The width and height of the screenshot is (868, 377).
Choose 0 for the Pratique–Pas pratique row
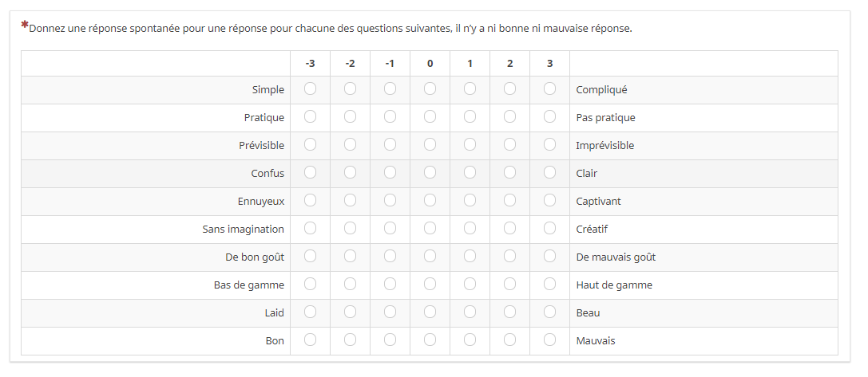click(430, 117)
